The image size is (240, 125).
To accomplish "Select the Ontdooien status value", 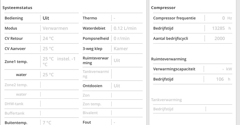I will (x=117, y=86).
